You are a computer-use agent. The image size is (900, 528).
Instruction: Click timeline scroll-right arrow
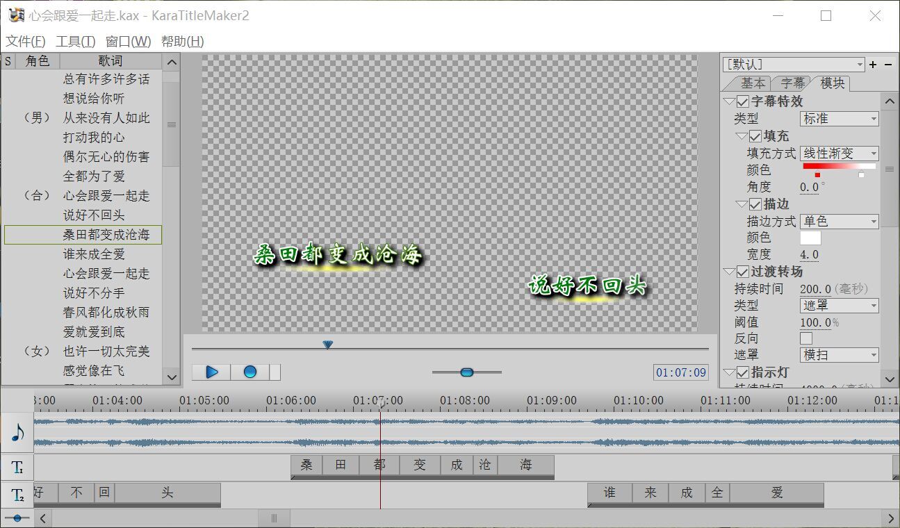tap(891, 518)
